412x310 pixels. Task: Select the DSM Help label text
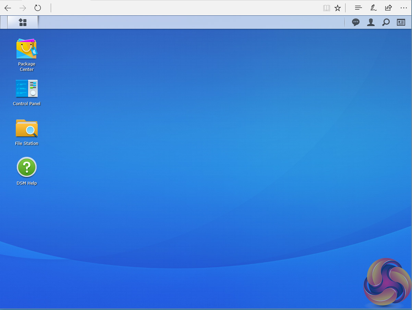[x=27, y=183]
